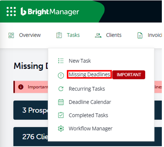The width and height of the screenshot is (164, 147).
Task: Click the red IMPORTANT badge
Action: click(x=129, y=75)
